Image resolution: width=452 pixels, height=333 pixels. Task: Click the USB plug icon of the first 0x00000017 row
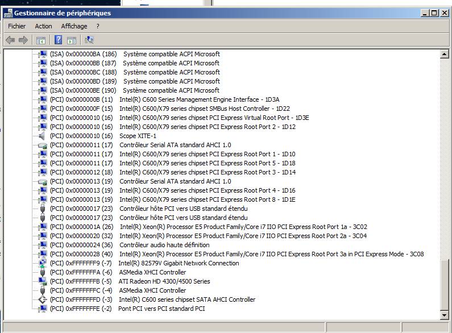[x=43, y=209]
